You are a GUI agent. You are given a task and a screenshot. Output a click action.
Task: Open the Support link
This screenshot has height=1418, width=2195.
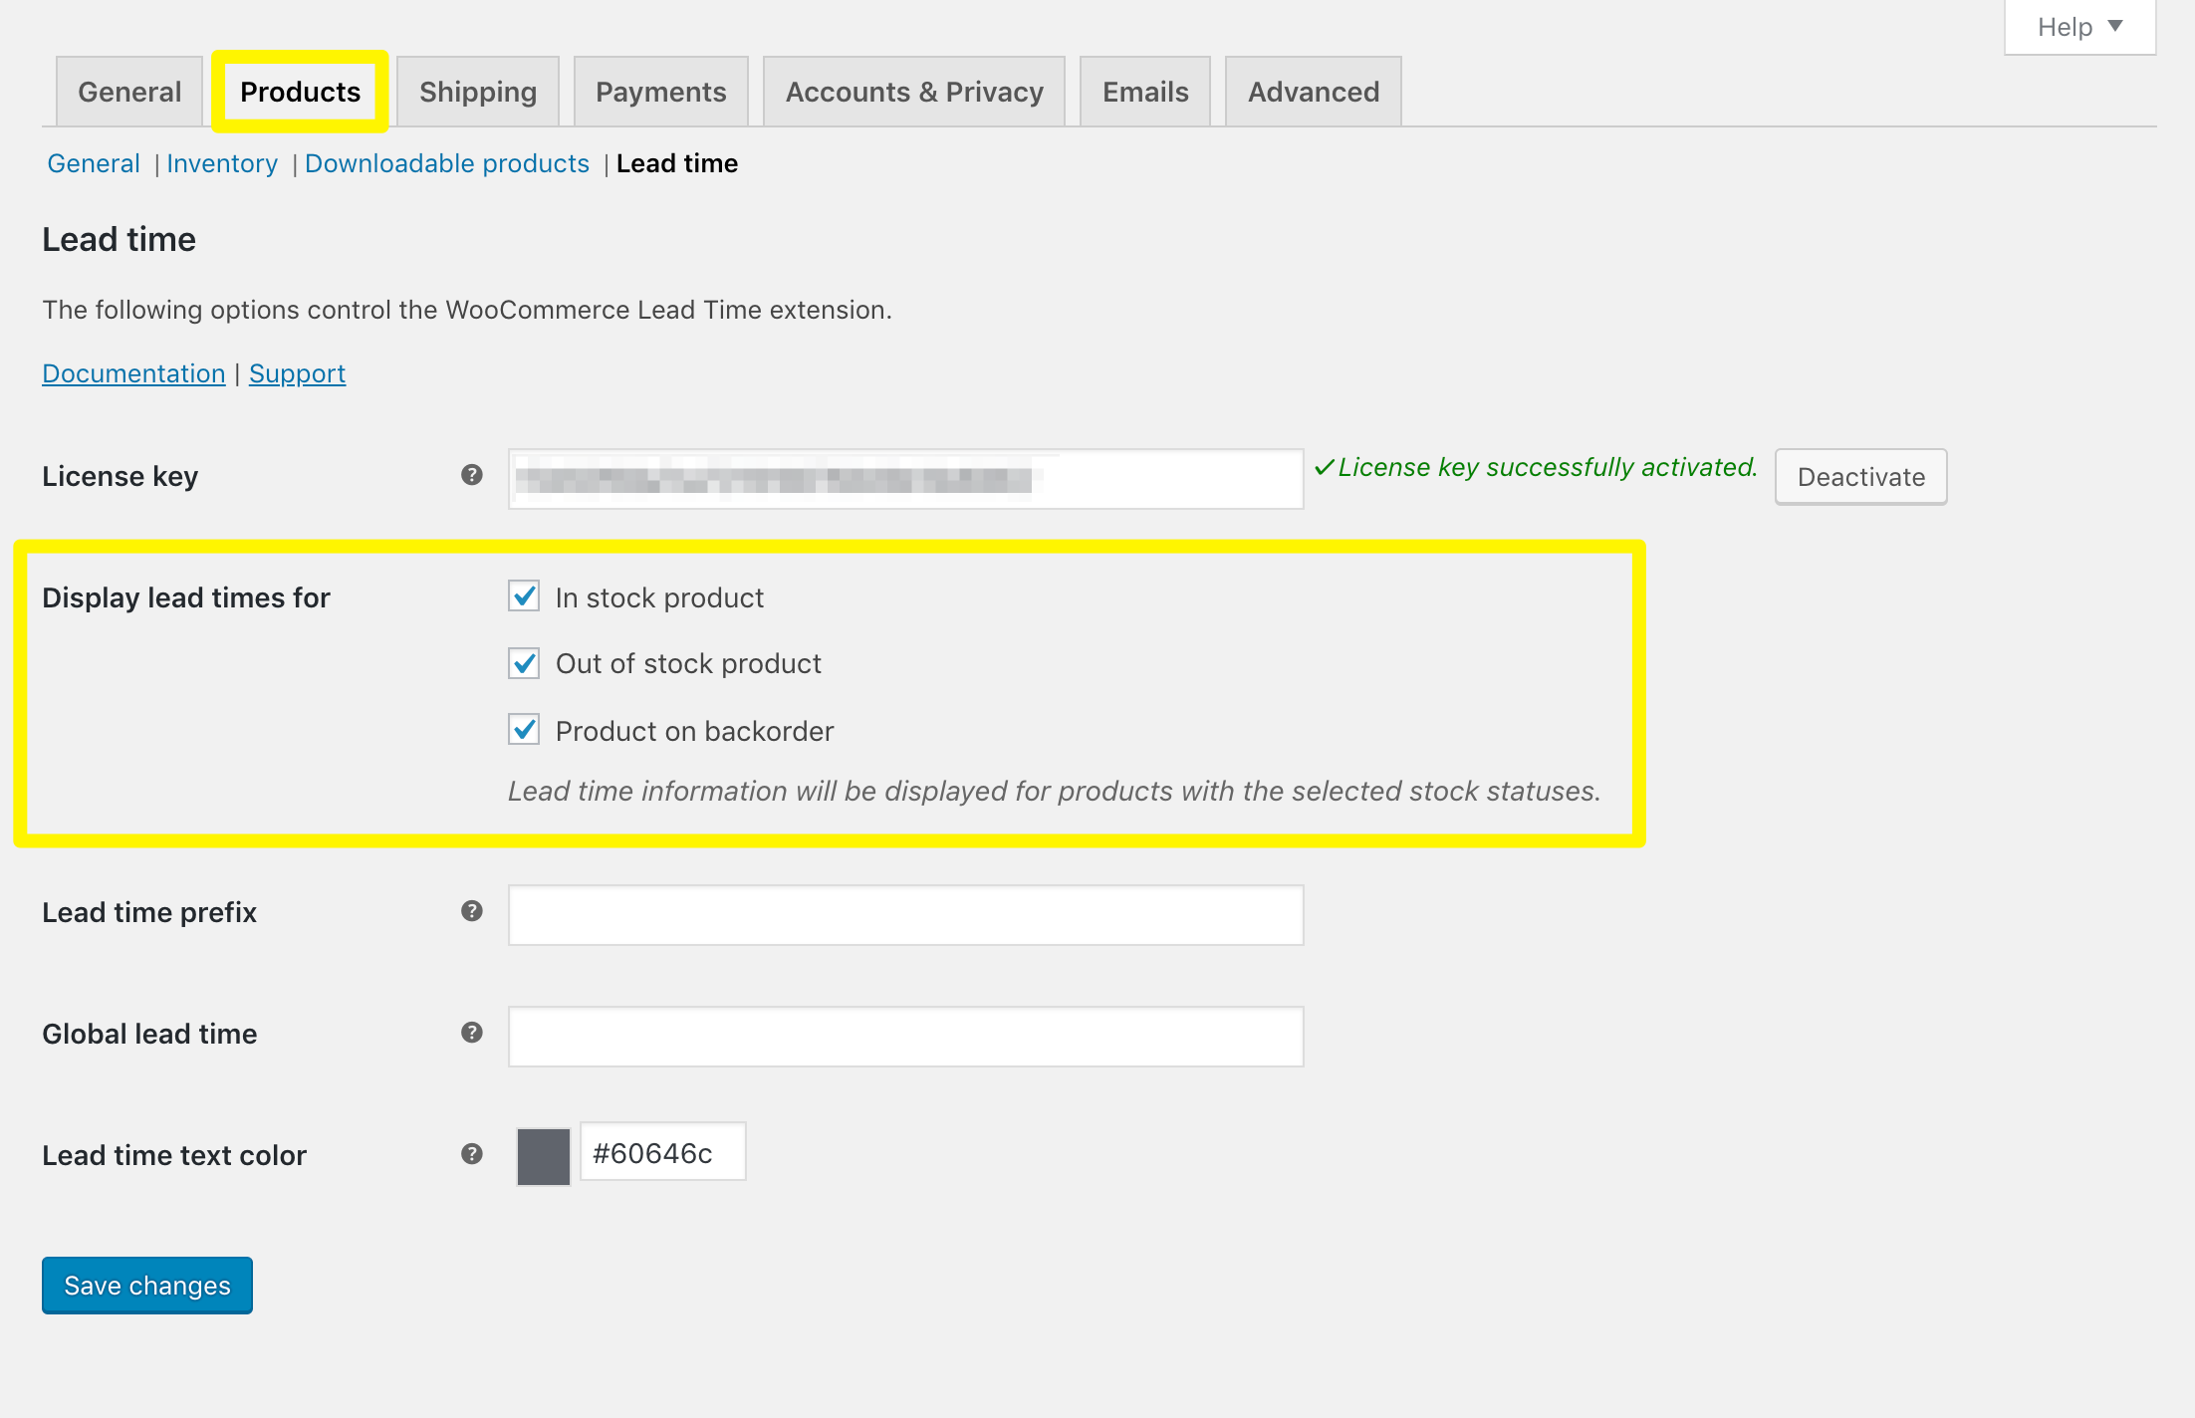(x=297, y=373)
